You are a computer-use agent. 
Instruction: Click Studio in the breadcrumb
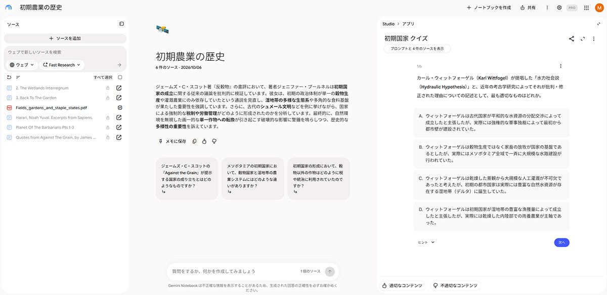coord(388,24)
